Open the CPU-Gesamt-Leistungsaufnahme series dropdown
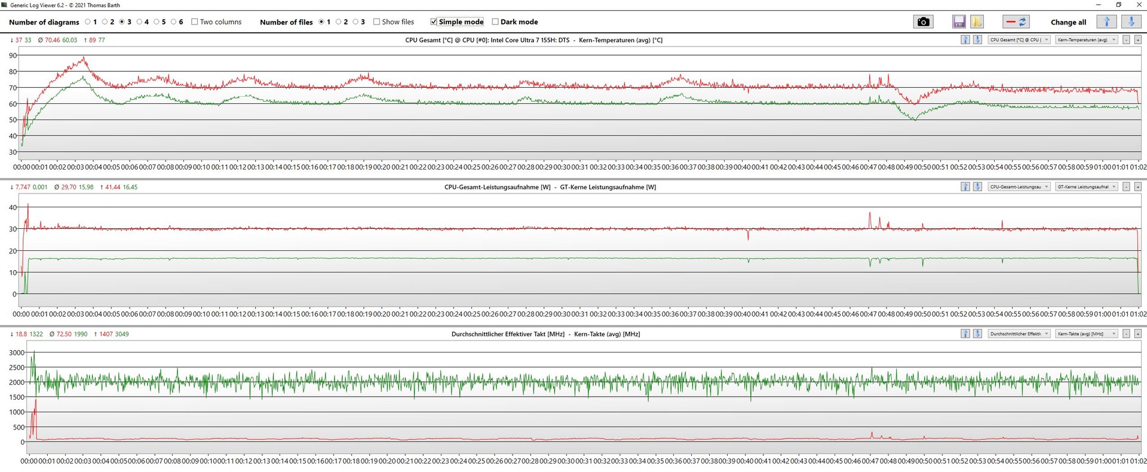This screenshot has width=1147, height=472. (x=1019, y=187)
